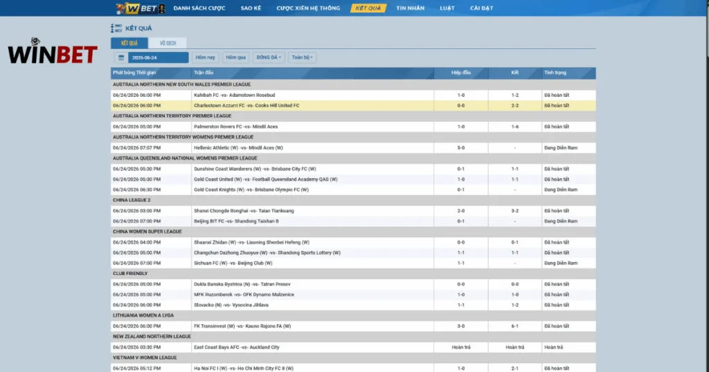Open the LUẬT menu
The image size is (709, 372).
447,8
